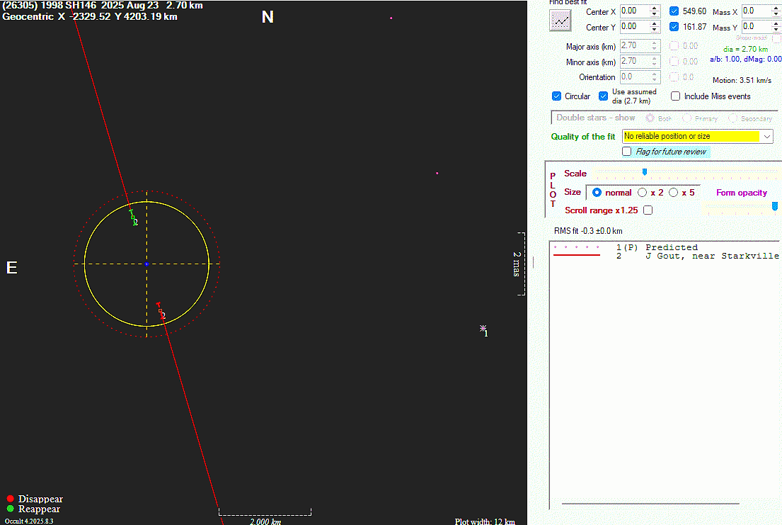This screenshot has height=525, width=782.
Task: Click the observer list horizontal scrollbar
Action: point(650,504)
